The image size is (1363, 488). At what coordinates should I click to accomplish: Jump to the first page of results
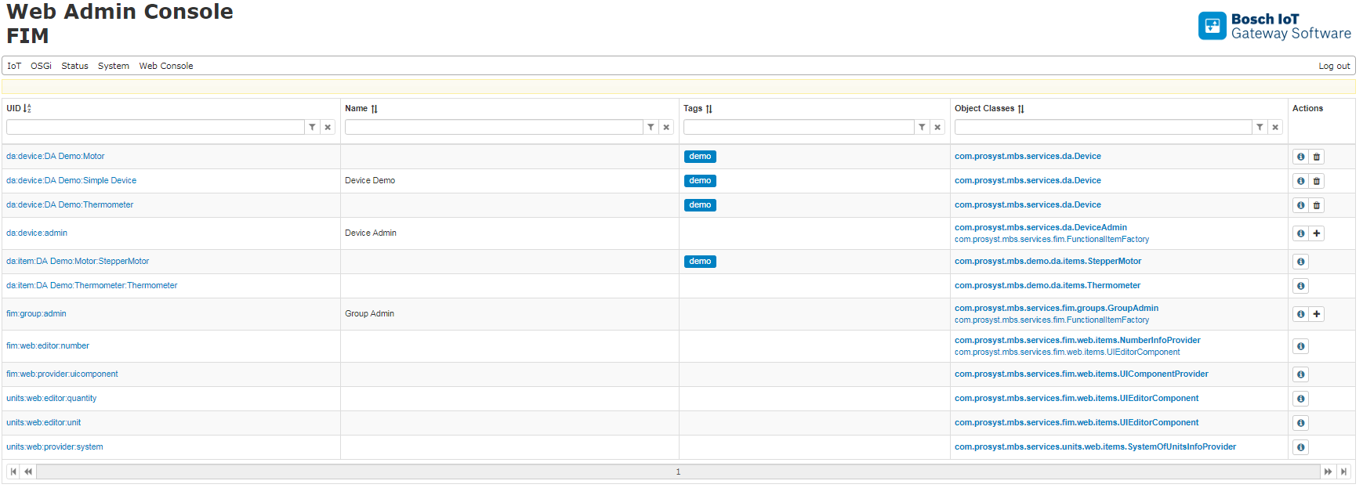tap(13, 472)
